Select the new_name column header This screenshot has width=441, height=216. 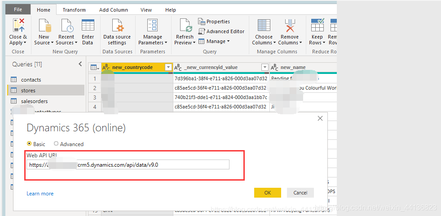(x=303, y=67)
